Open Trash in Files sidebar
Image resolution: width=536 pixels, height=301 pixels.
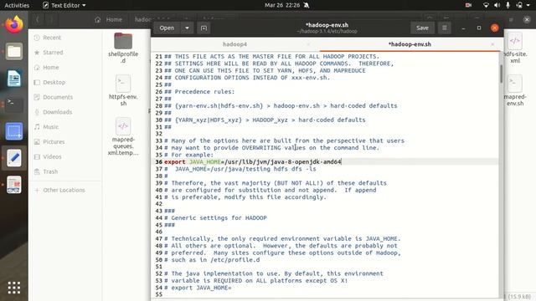click(65, 171)
